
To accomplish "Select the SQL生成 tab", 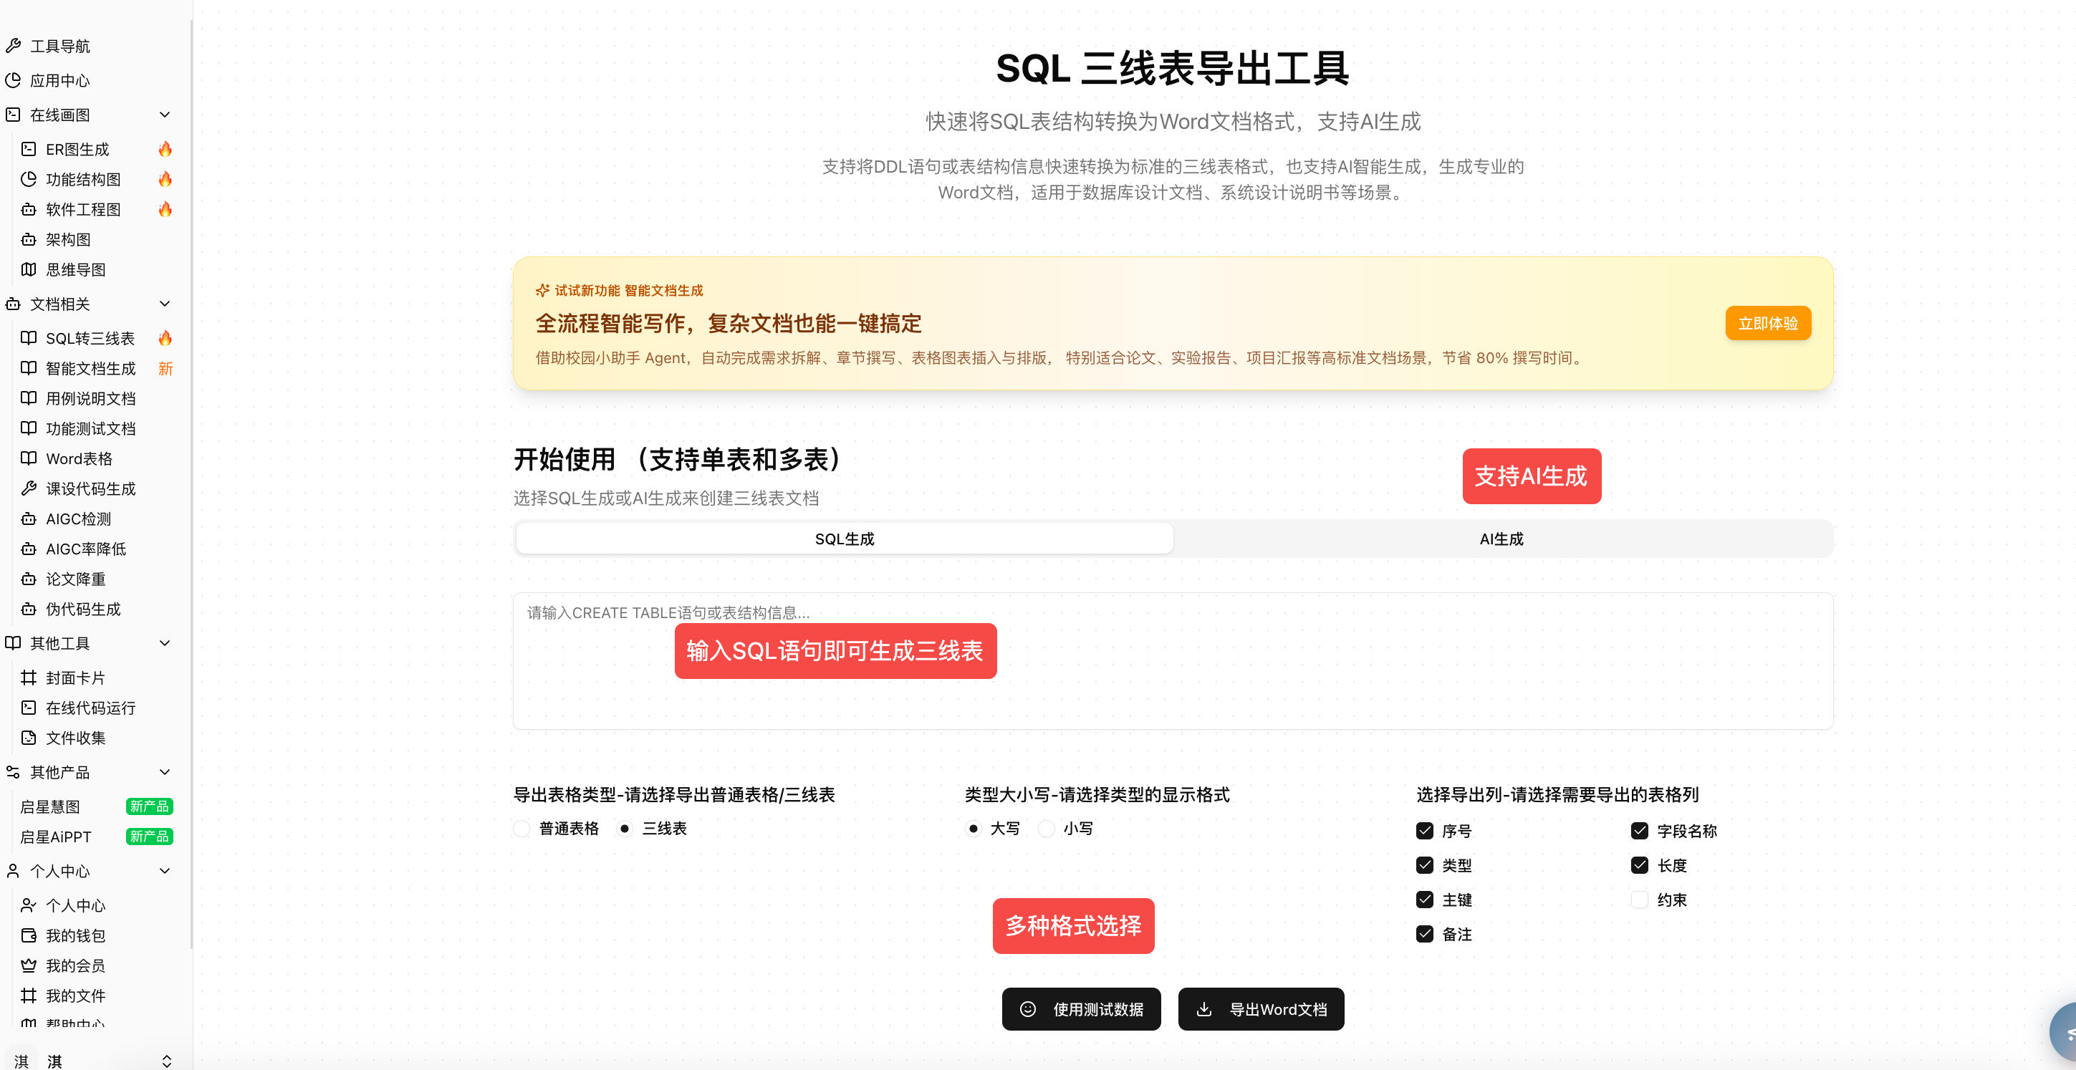I will (844, 539).
